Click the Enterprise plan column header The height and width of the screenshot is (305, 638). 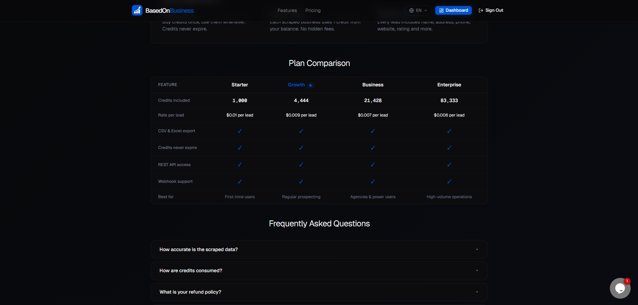pos(449,85)
